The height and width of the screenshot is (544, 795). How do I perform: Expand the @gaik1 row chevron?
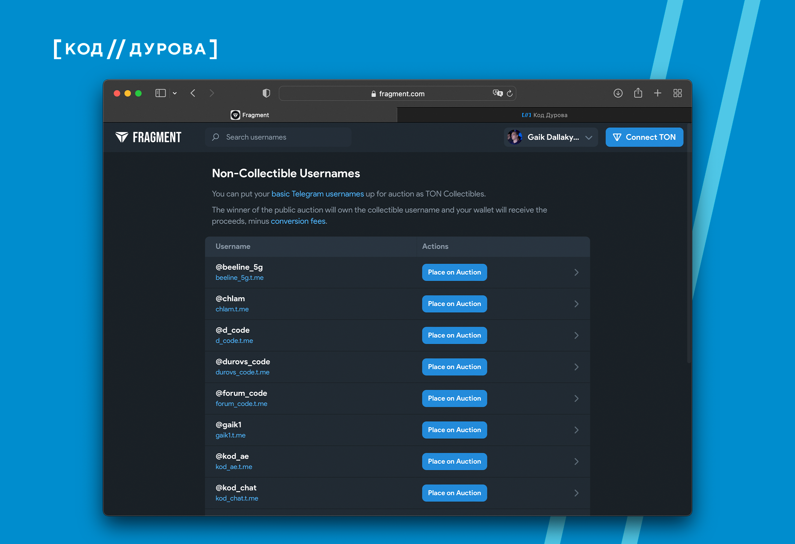(x=576, y=430)
